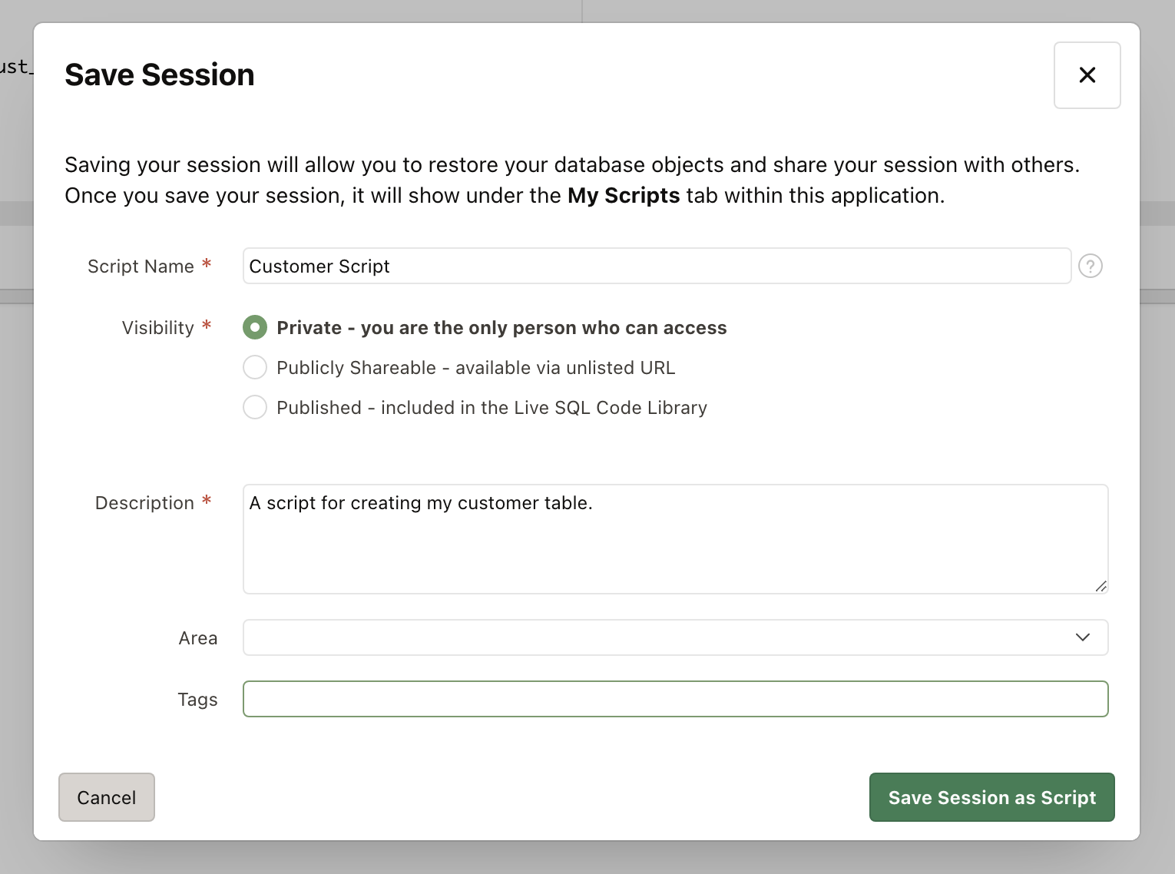Click the Tags input field
The image size is (1175, 874).
[674, 699]
